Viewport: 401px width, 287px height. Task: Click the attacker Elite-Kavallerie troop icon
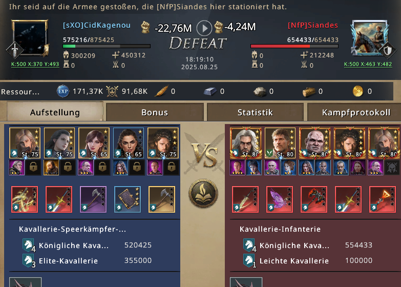[x=29, y=261]
